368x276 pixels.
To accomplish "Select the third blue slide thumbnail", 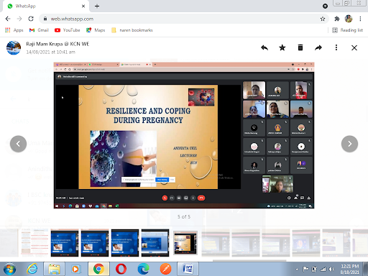I will point(125,243).
